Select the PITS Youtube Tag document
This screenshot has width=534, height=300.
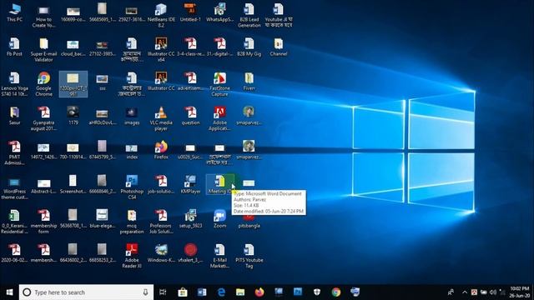tap(249, 256)
